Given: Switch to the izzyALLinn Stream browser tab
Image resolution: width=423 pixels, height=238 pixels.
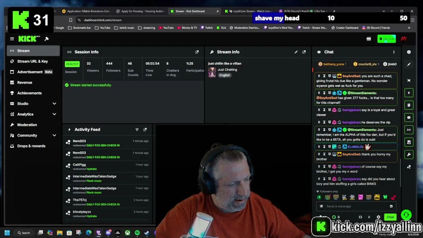Looking at the screenshot, I should (x=249, y=11).
